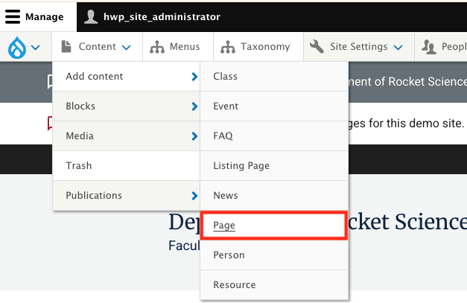Screen dimensions: 467x303
Task: Select Listing Page content type
Action: pos(274,166)
